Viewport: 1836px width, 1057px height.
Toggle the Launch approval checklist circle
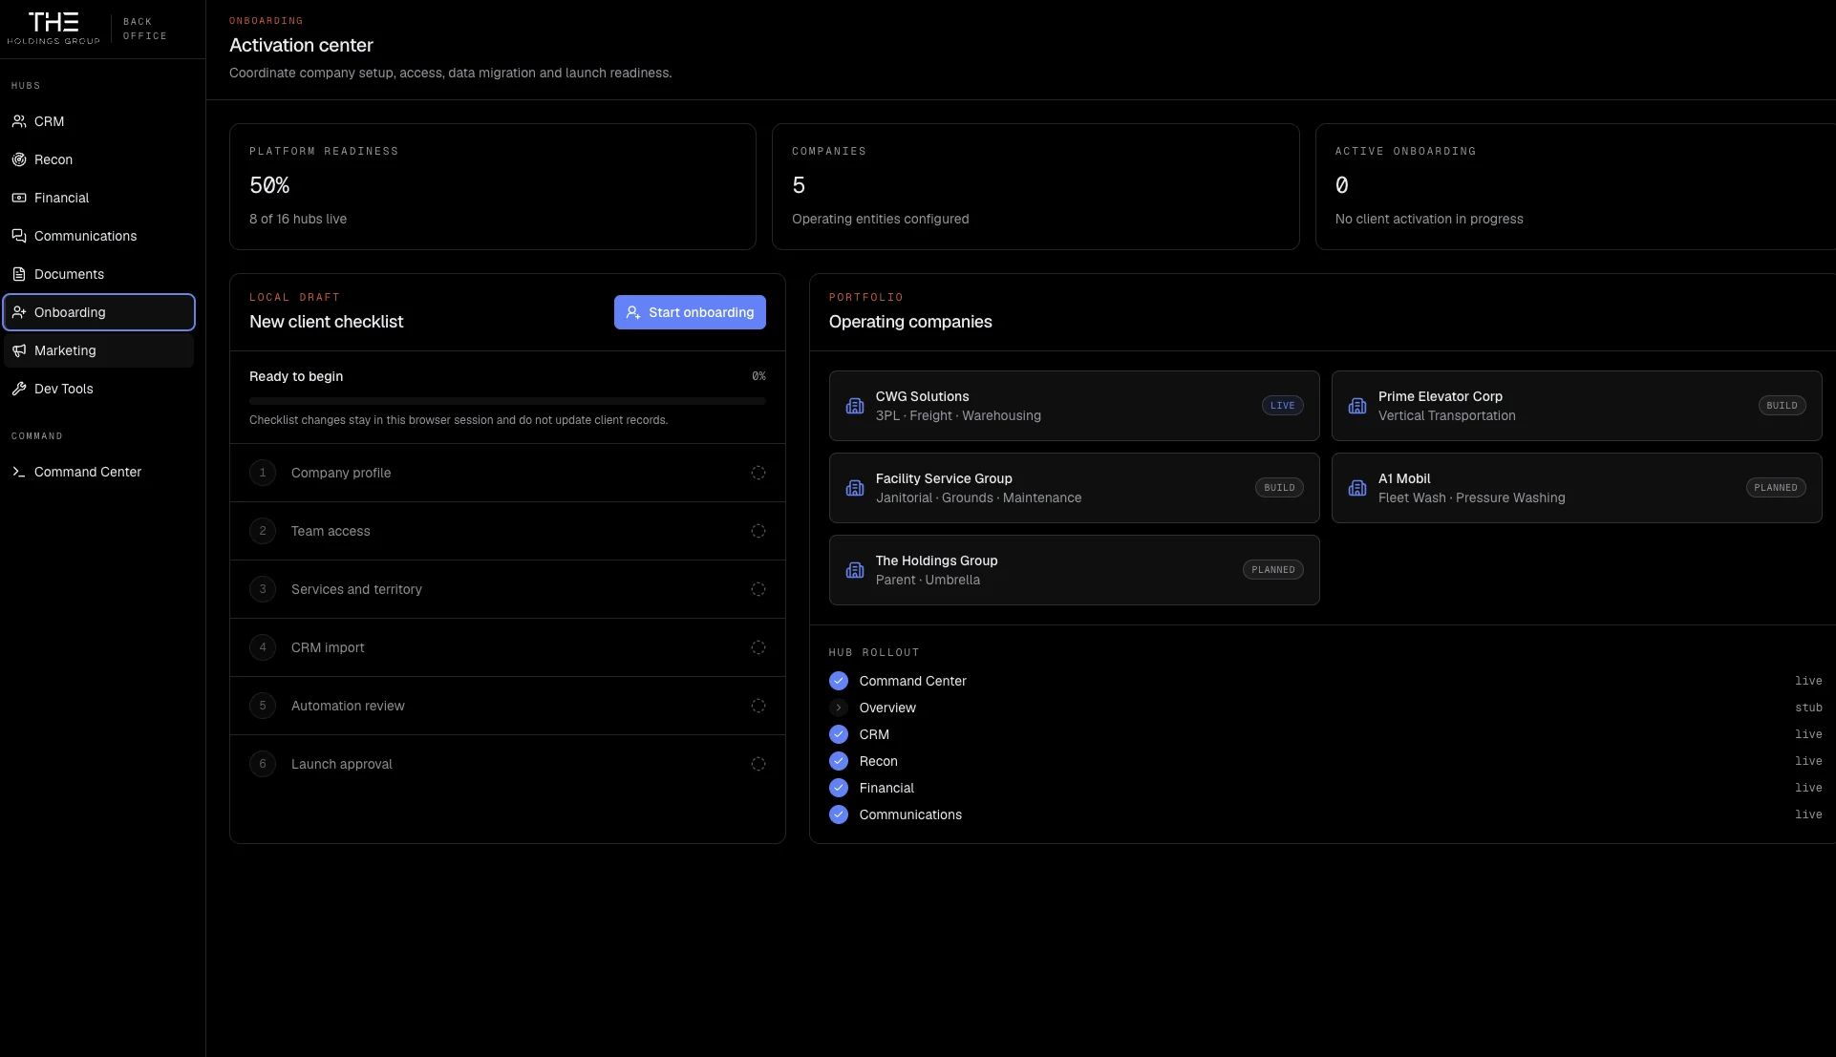[758, 764]
